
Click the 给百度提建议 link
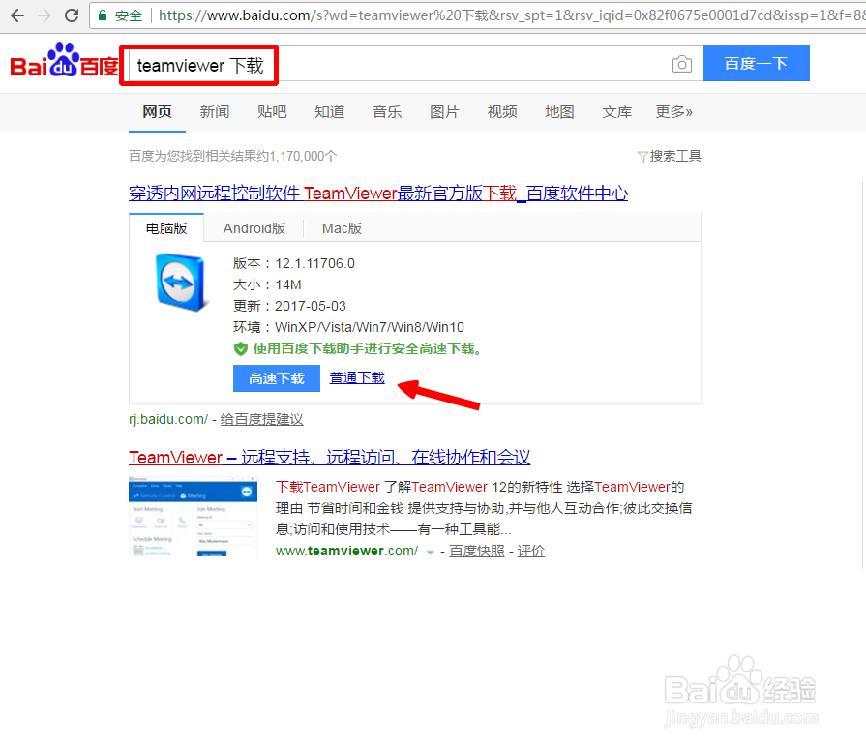tap(262, 420)
